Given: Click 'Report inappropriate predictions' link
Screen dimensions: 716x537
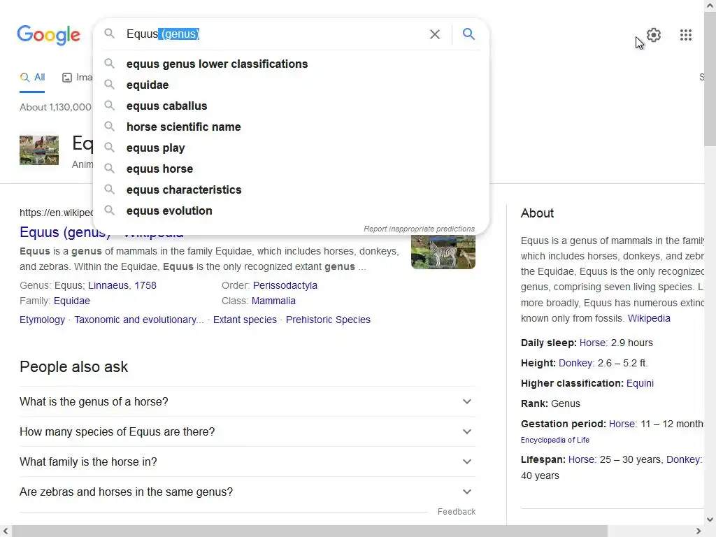Looking at the screenshot, I should pos(420,229).
